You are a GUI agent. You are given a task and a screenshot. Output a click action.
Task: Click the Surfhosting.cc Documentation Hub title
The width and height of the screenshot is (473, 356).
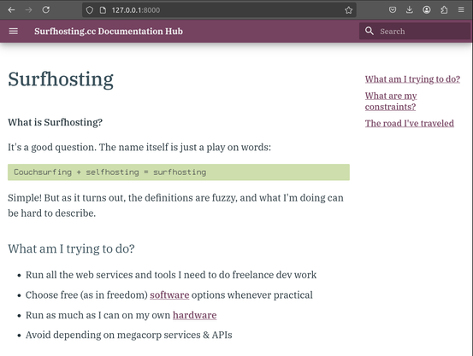click(x=109, y=32)
